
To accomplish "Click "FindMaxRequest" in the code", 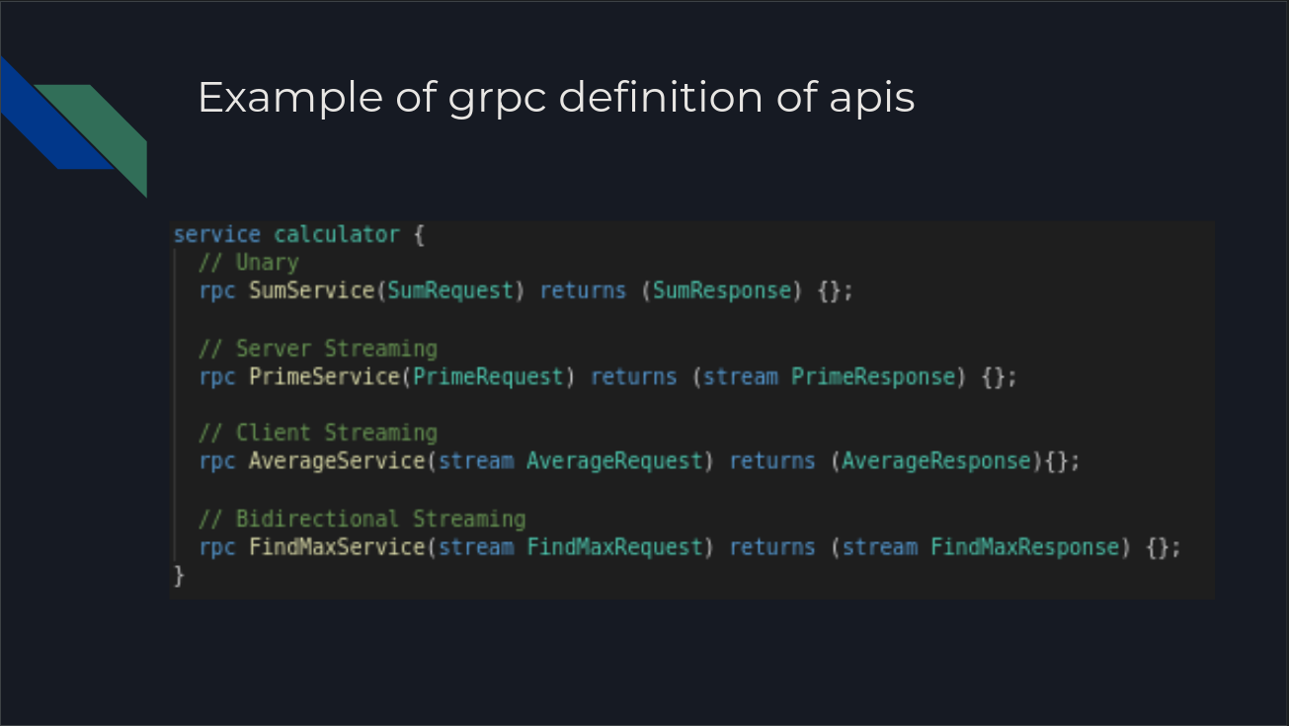I will click(614, 547).
